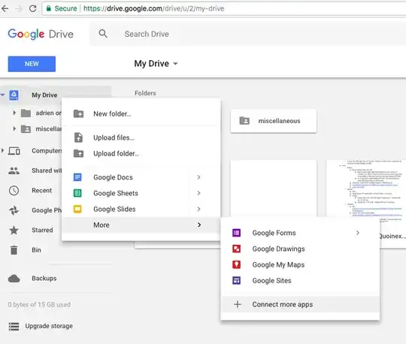The image size is (406, 344).
Task: Click the browser address bar URL
Action: (154, 8)
